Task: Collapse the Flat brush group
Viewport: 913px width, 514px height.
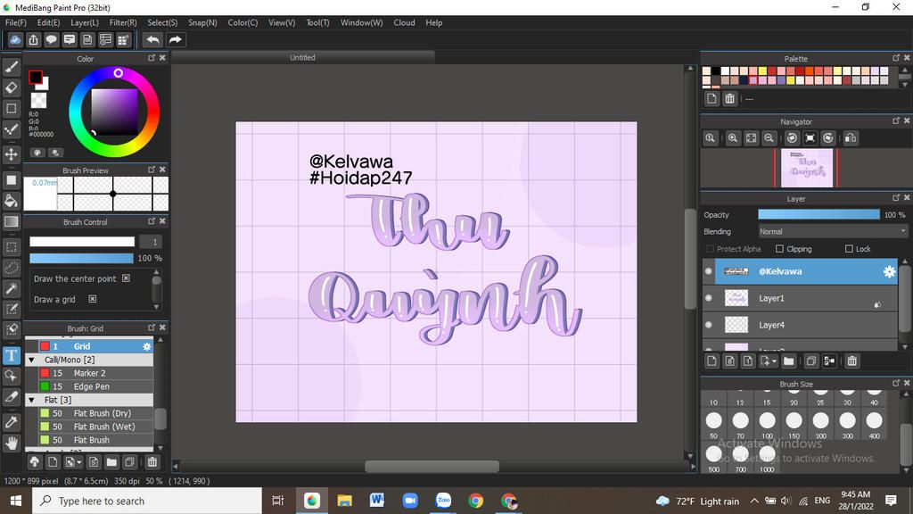Action: 32,401
